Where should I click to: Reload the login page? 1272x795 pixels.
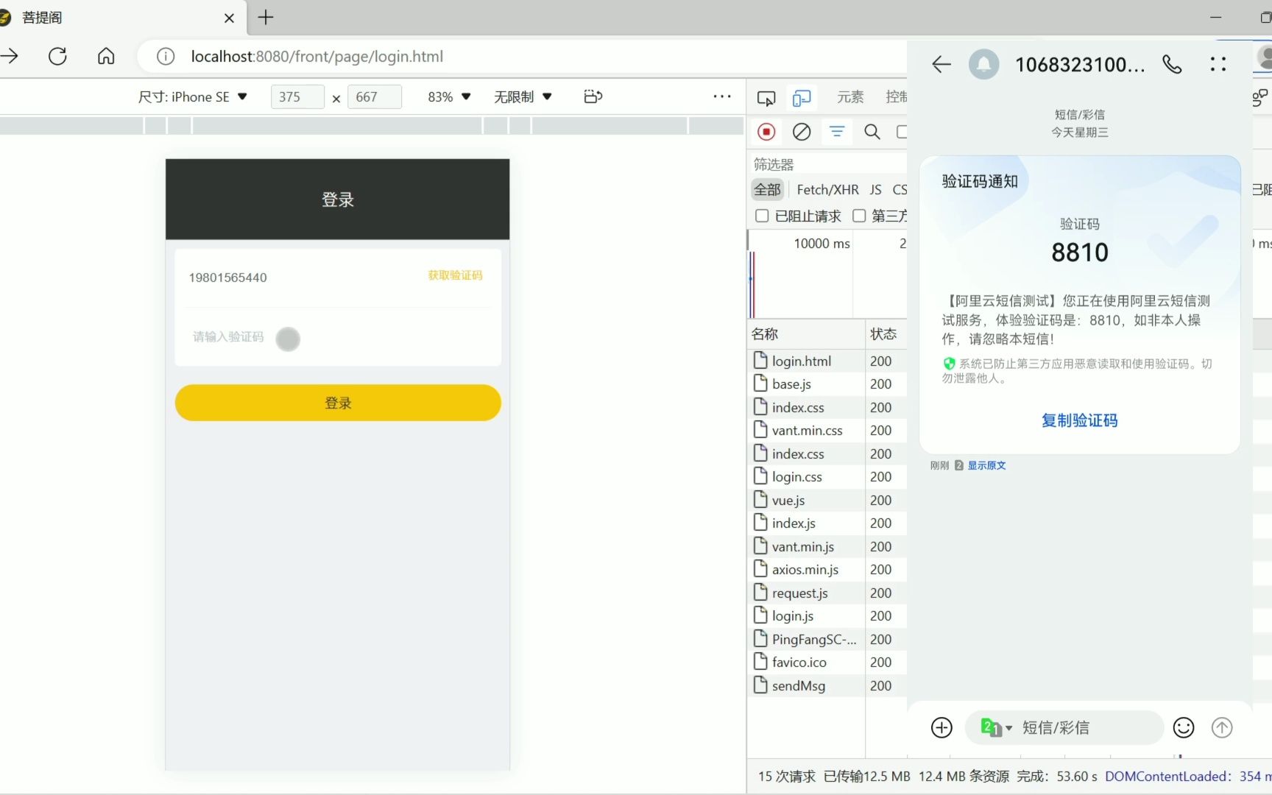57,57
